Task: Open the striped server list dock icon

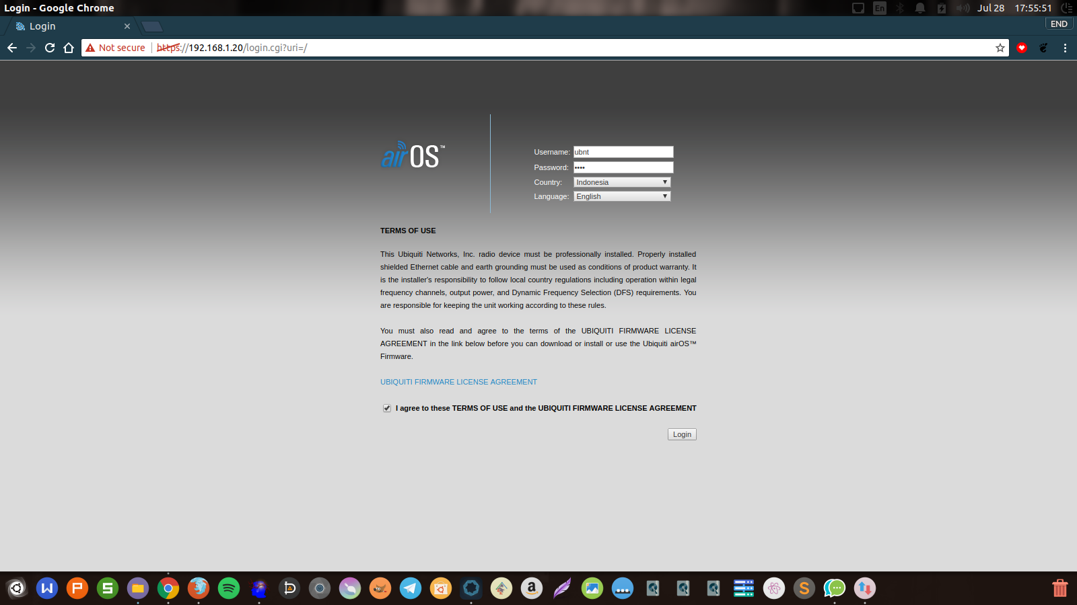Action: [744, 588]
